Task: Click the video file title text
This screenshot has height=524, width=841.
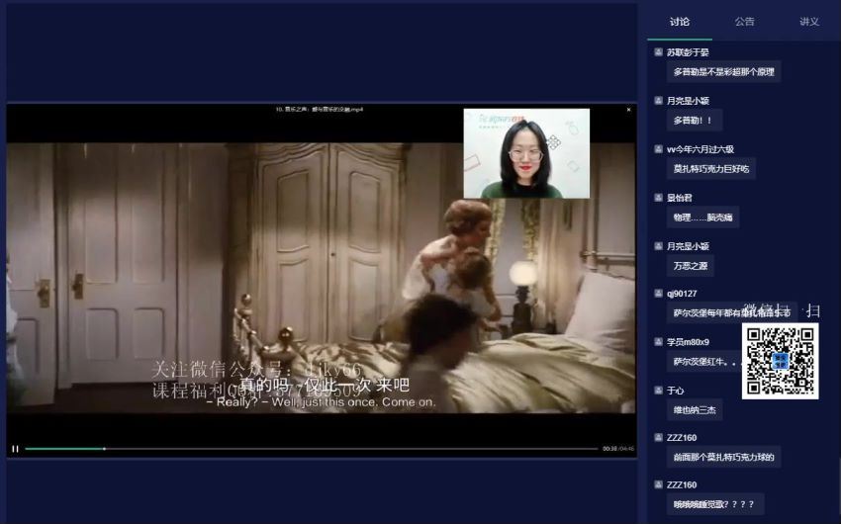Action: [320, 110]
